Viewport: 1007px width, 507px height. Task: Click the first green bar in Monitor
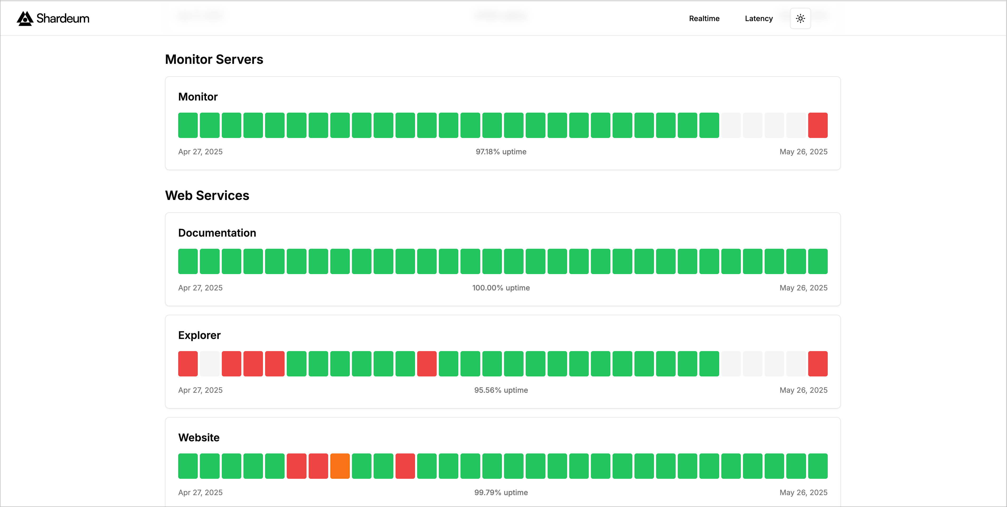tap(188, 125)
